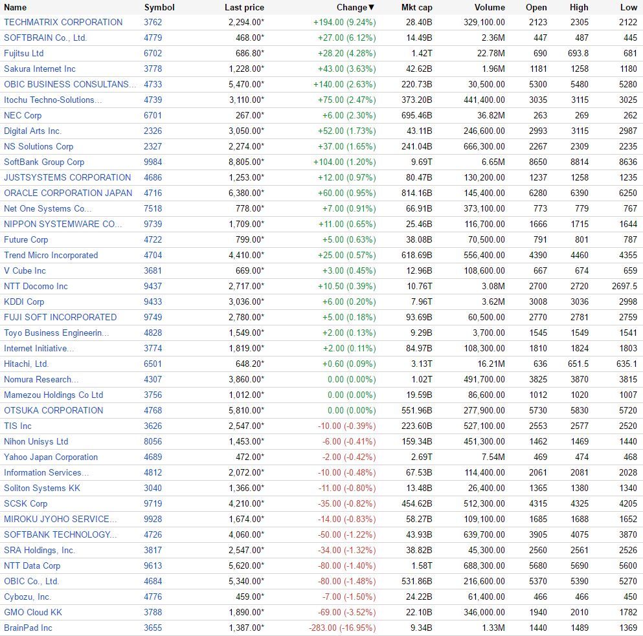
Task: Open JUSTSYSTEMS CORPORATION link
Action: [67, 177]
